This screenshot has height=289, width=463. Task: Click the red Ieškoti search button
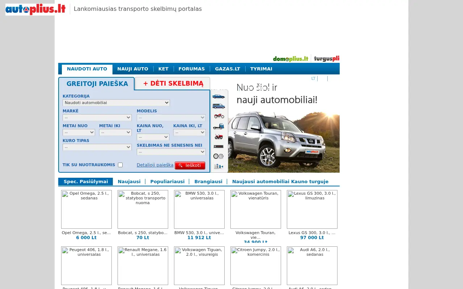190,165
